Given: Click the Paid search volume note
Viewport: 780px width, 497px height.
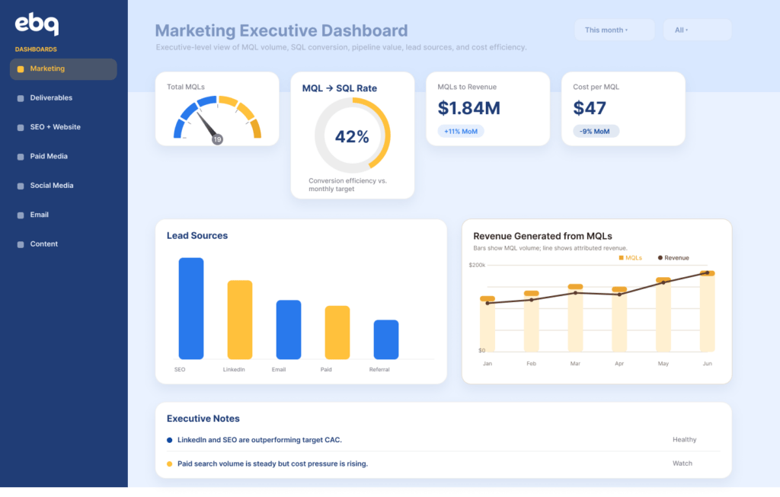Looking at the screenshot, I should point(273,464).
